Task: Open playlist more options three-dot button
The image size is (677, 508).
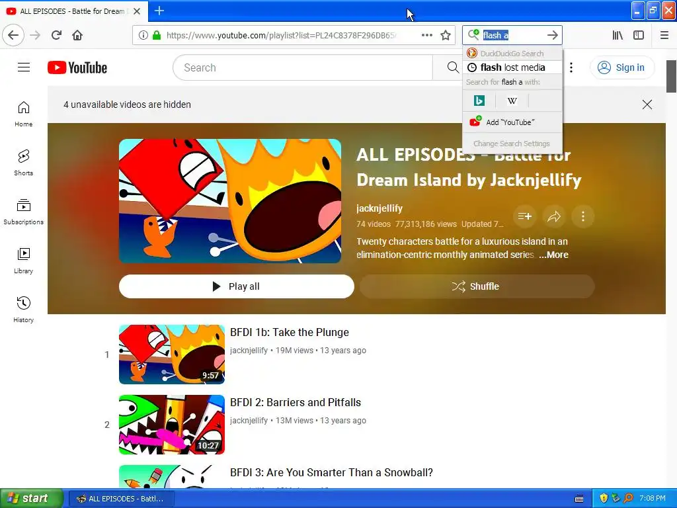Action: click(x=583, y=216)
